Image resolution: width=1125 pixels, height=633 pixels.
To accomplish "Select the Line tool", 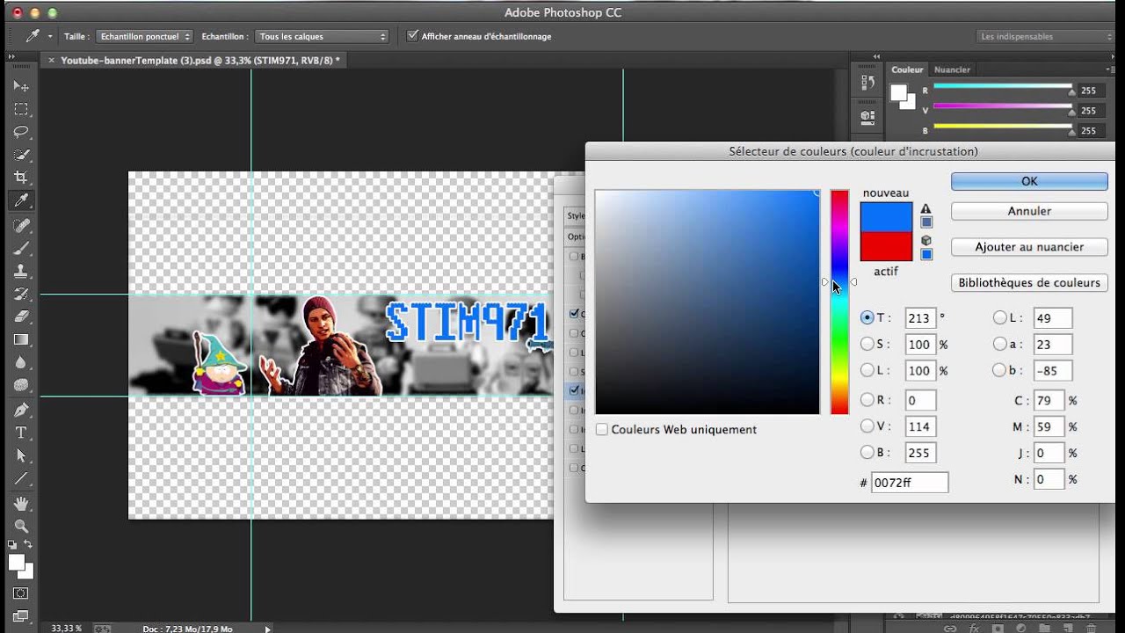I will coord(21,479).
